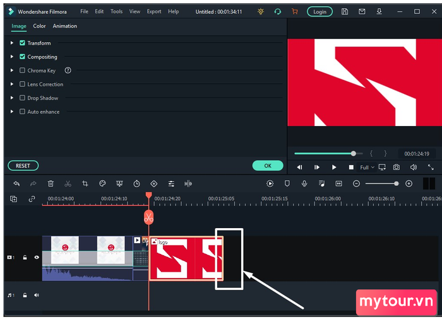
Task: Expand the Compositing section arrow
Action: click(12, 57)
